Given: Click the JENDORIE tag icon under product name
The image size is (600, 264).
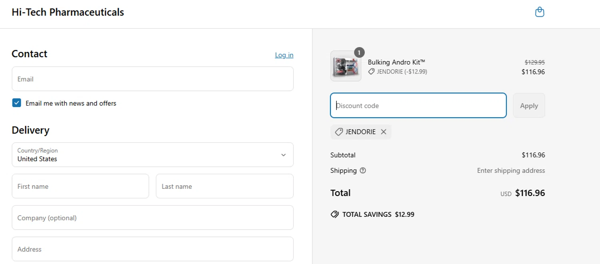Looking at the screenshot, I should (371, 72).
